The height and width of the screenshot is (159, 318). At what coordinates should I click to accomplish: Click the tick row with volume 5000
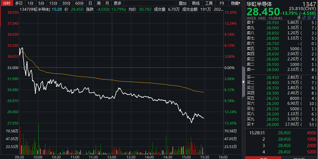[282, 152]
